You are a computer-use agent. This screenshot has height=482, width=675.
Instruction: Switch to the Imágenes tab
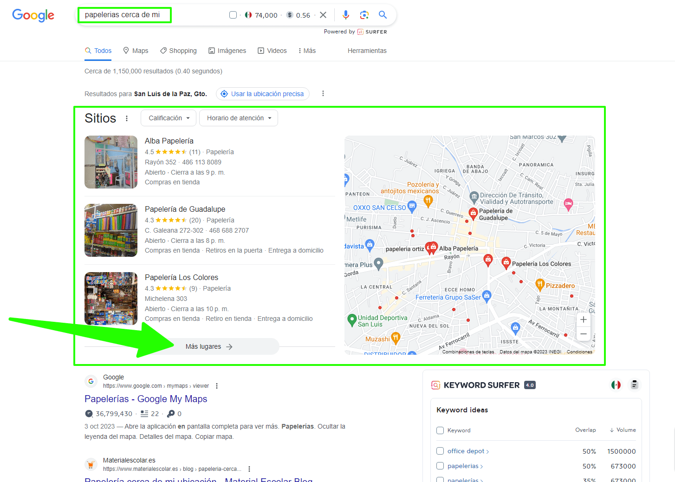pos(227,51)
